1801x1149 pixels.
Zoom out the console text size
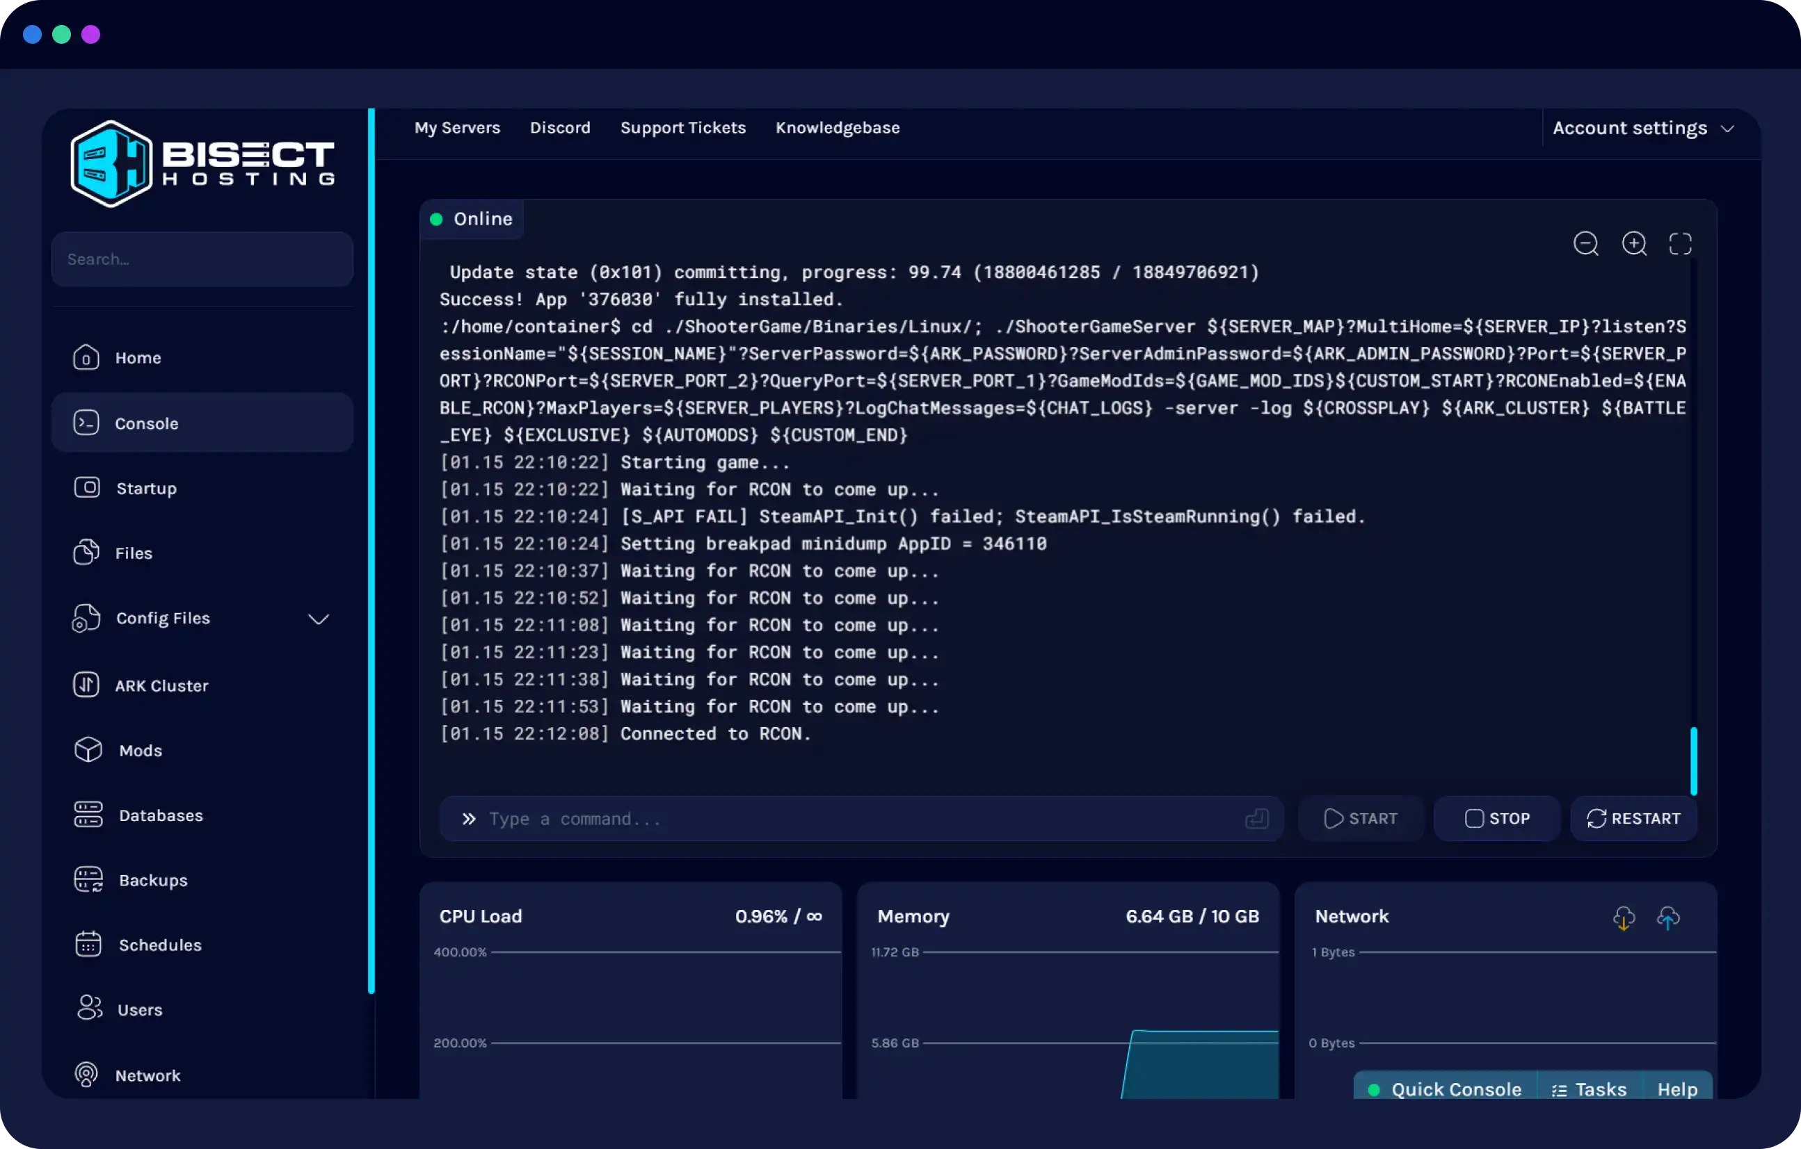click(1586, 244)
